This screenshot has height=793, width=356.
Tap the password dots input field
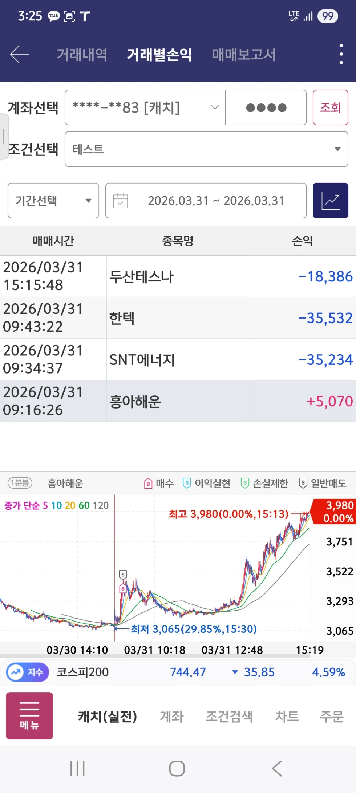266,107
